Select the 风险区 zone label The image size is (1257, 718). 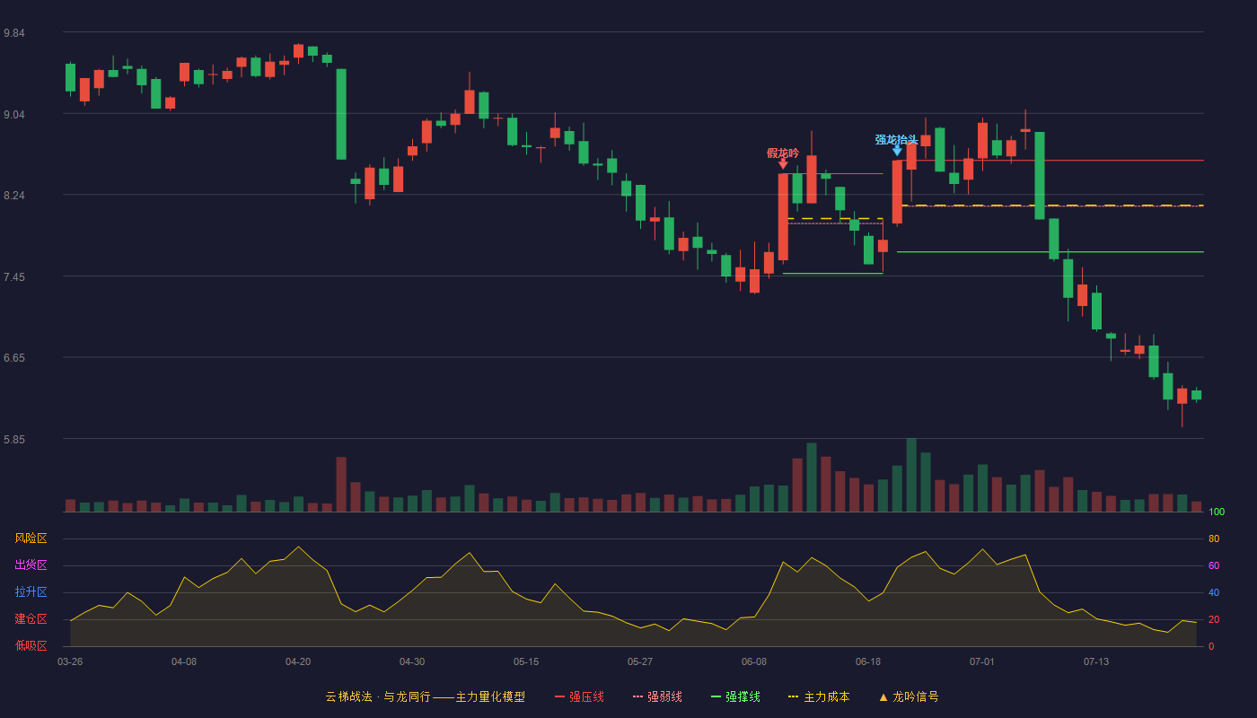click(x=31, y=538)
